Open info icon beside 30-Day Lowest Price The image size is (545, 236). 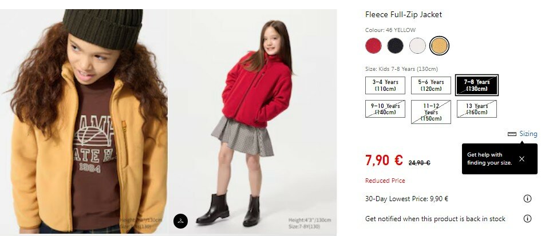(x=527, y=198)
